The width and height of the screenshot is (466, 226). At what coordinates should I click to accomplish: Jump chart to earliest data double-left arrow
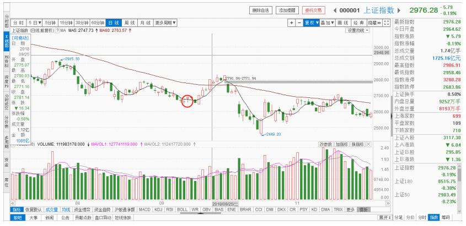13,203
